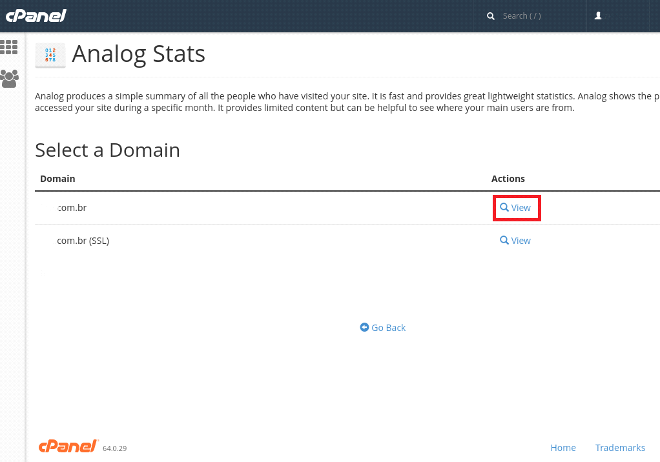Click the Analog Stats page heading

(138, 54)
